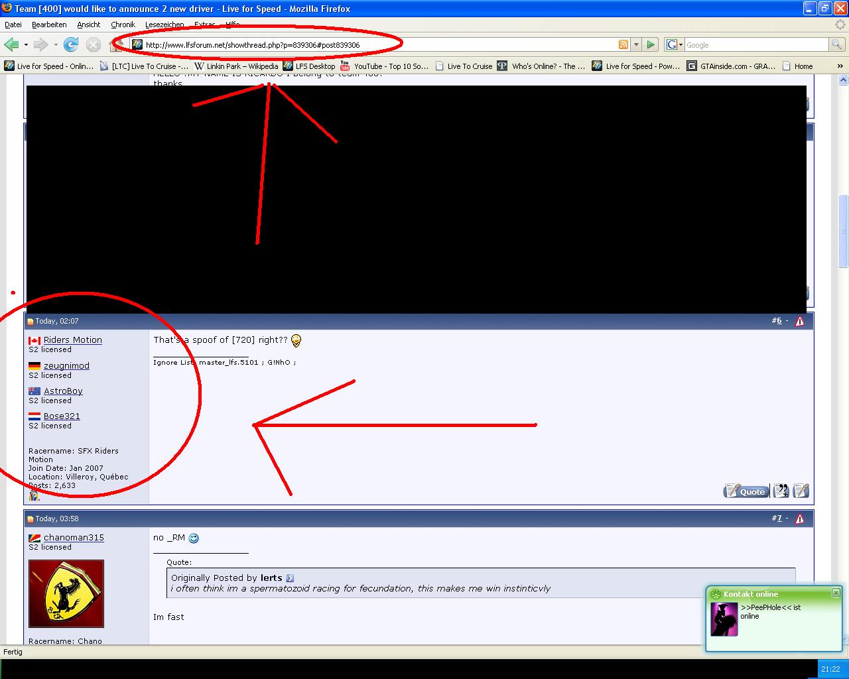Image resolution: width=849 pixels, height=679 pixels.
Task: Open the [LTC] Live To Cruise bookmark
Action: pyautogui.click(x=144, y=66)
